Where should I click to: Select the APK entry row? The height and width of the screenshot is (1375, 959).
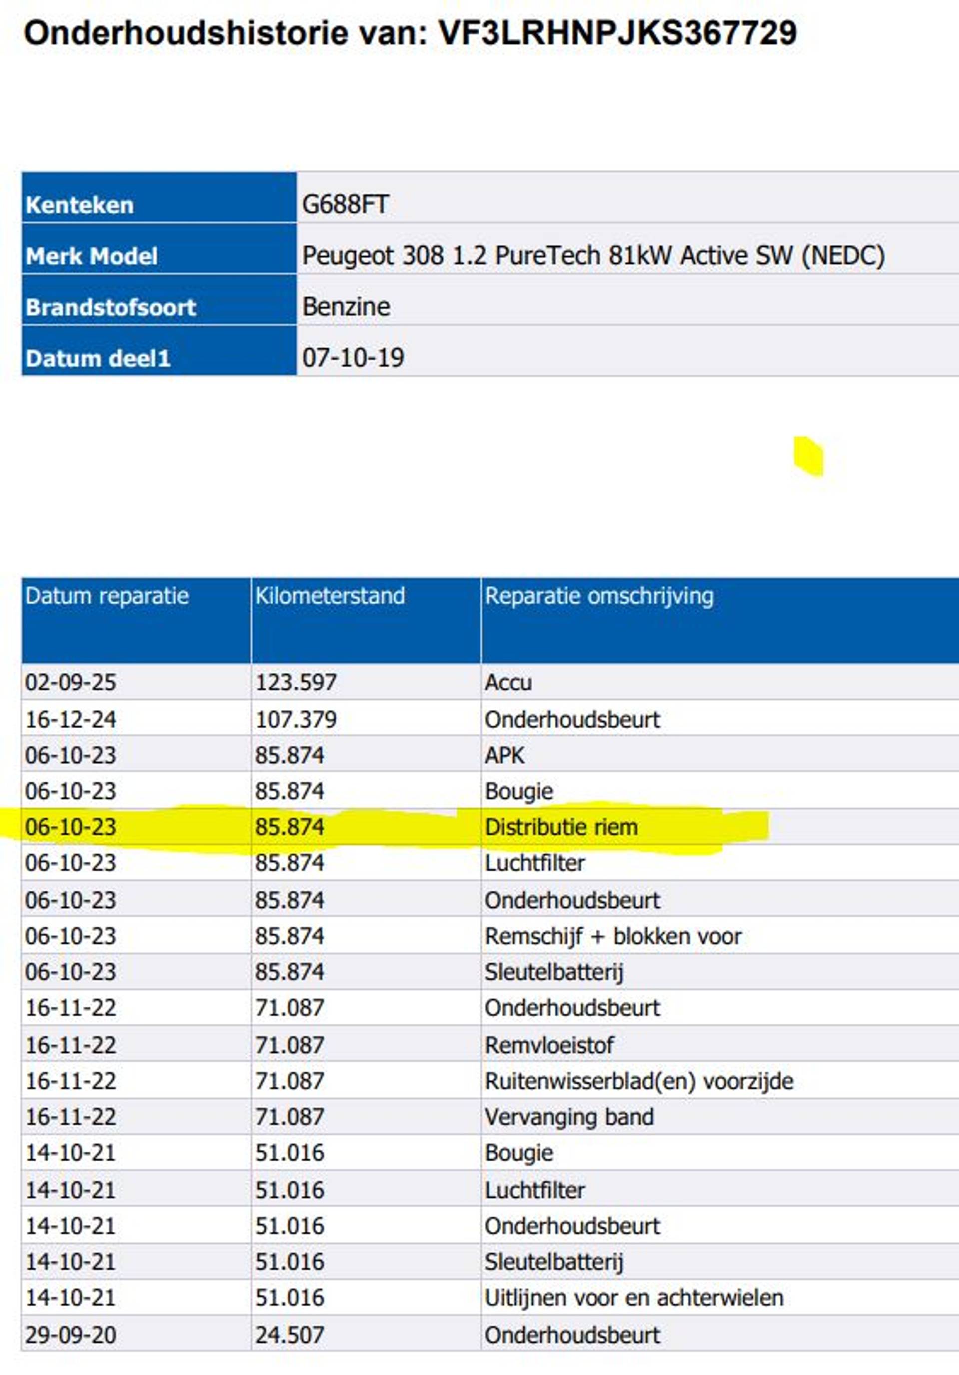pyautogui.click(x=504, y=755)
